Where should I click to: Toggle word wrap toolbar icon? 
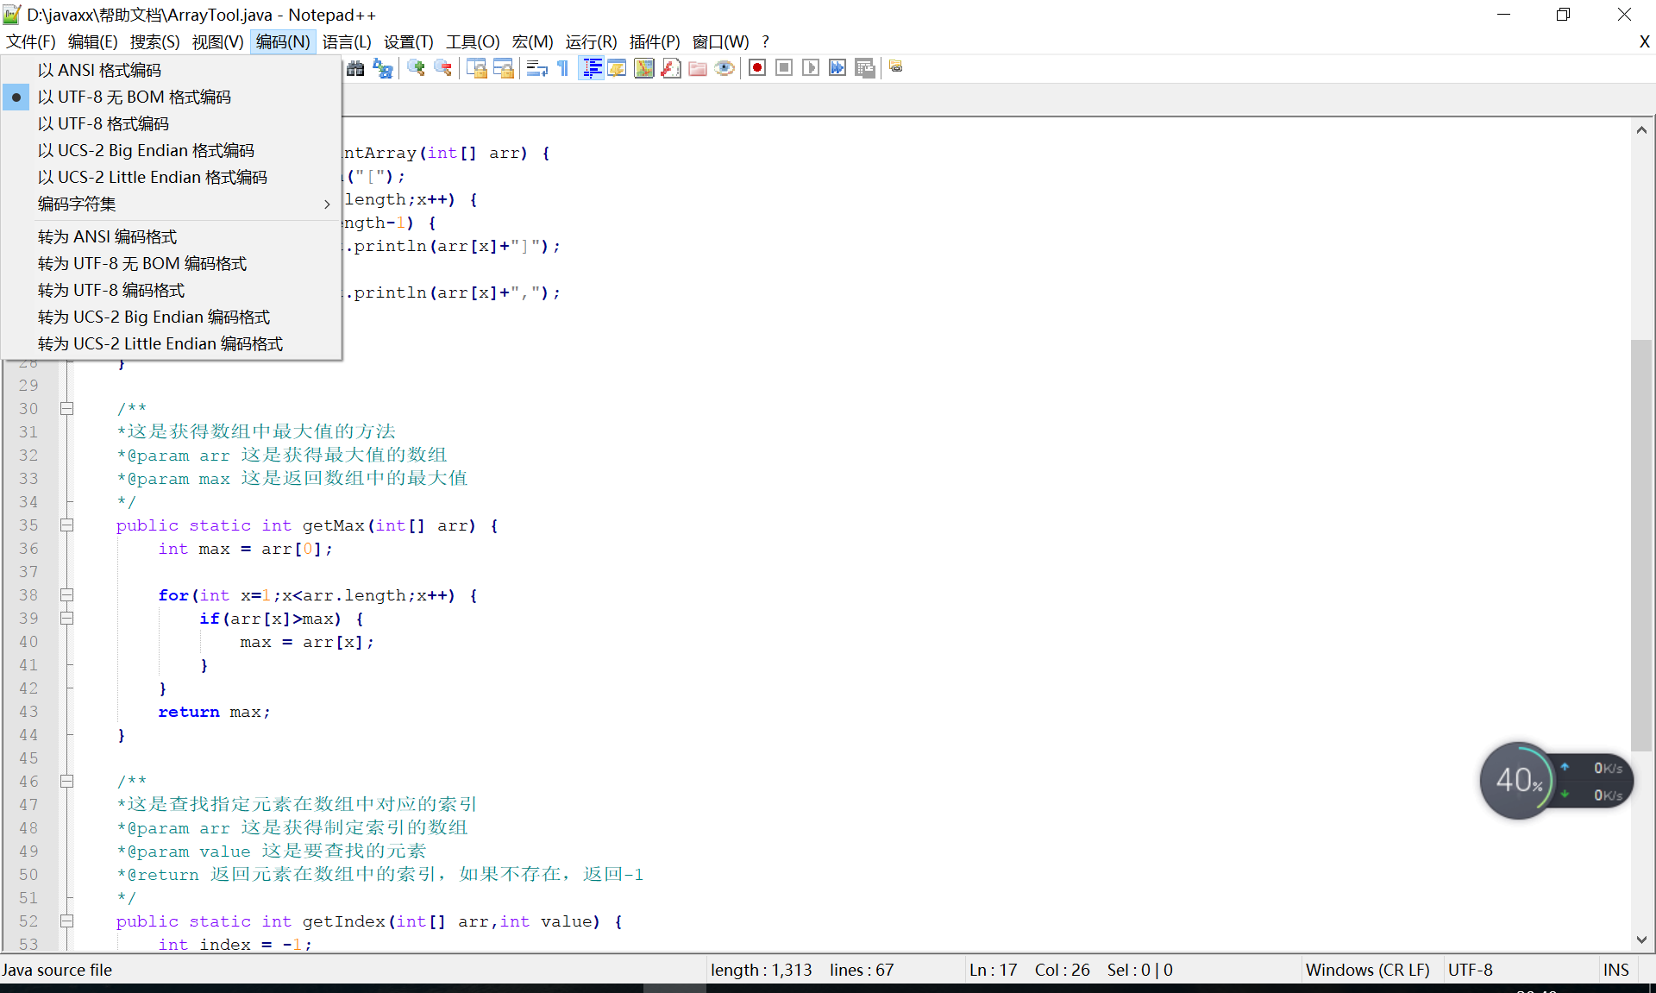tap(536, 68)
